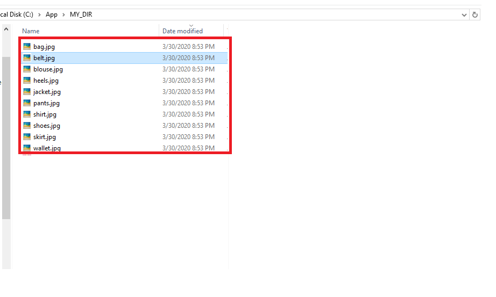Select the blouse.jpg file icon

click(27, 69)
